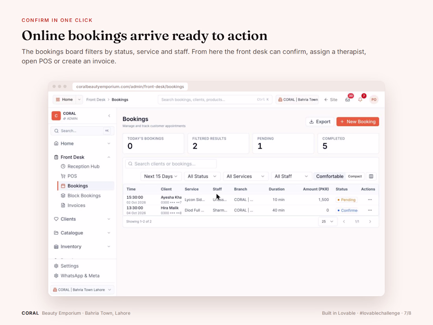Image resolution: width=433 pixels, height=325 pixels.
Task: Open the notifications bell
Action: [360, 100]
